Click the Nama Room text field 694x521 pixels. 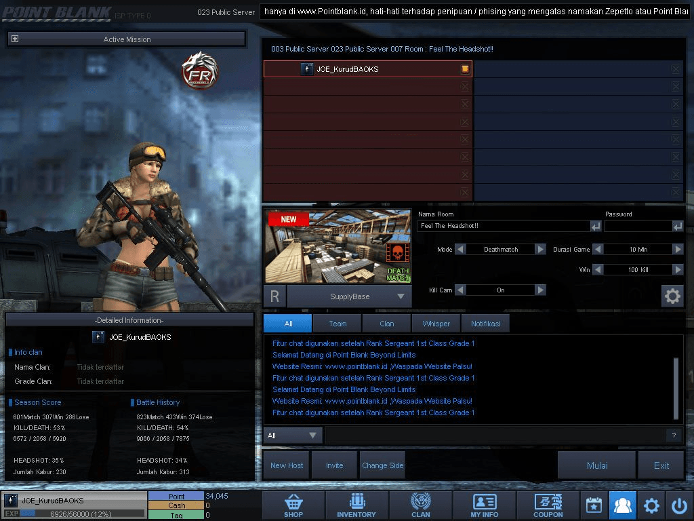click(504, 226)
